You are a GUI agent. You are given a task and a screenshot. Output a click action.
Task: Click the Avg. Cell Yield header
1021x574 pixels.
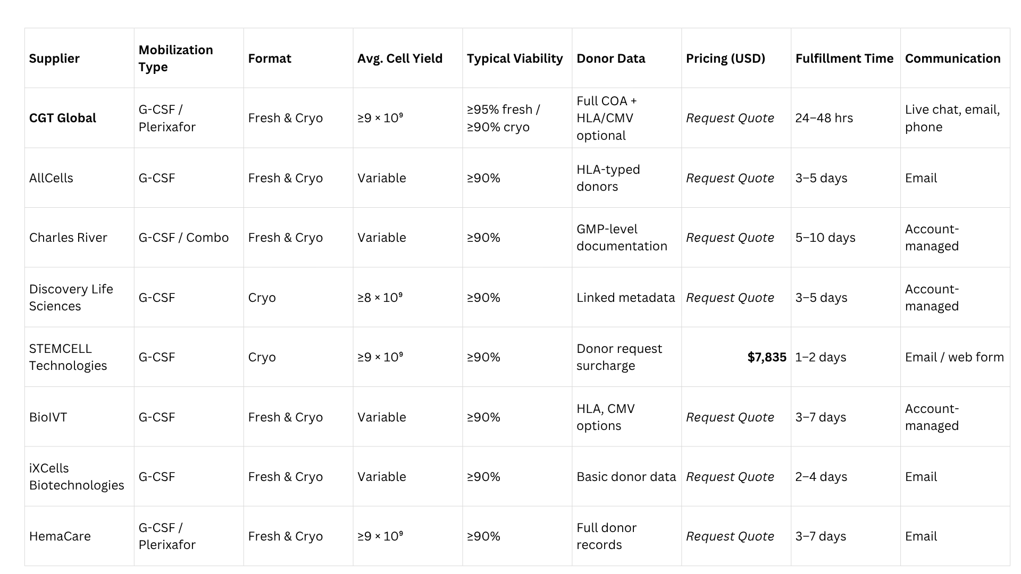(x=400, y=58)
